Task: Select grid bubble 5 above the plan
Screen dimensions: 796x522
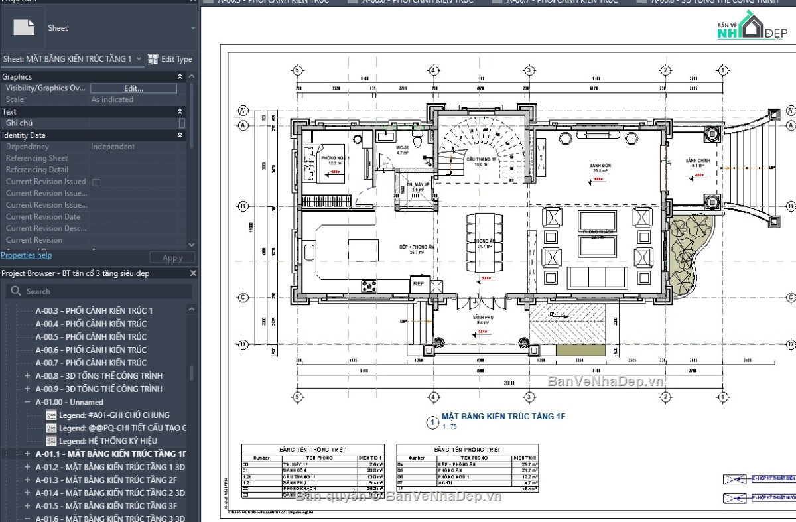Action: 298,70
